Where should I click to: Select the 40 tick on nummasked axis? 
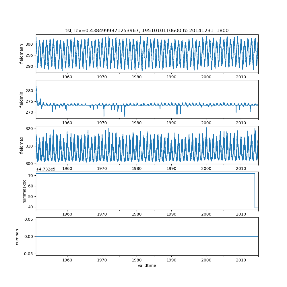point(31,207)
